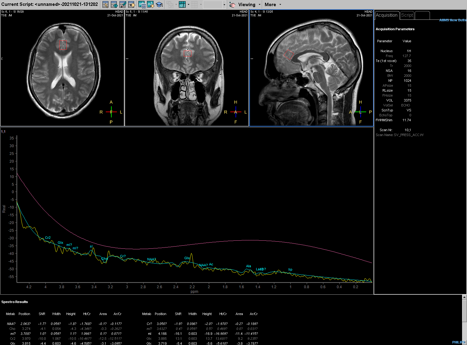Viewport: 467px width, 345px height.
Task: Click the spectrum water wave icon
Action: (x=142, y=5)
